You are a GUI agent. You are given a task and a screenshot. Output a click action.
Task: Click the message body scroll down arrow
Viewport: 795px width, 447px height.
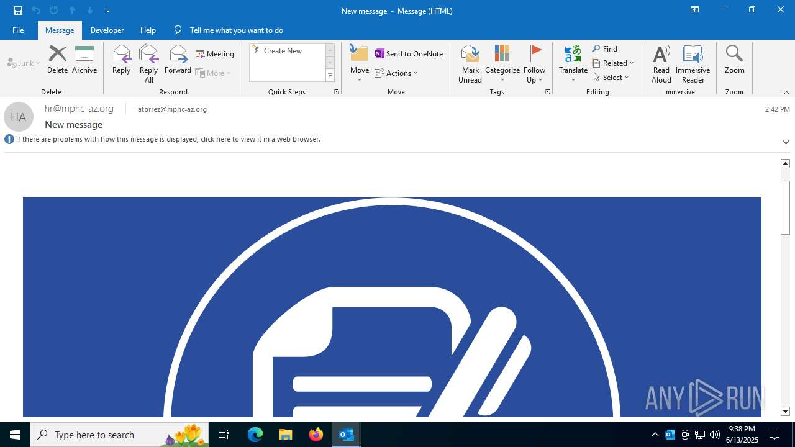point(785,412)
